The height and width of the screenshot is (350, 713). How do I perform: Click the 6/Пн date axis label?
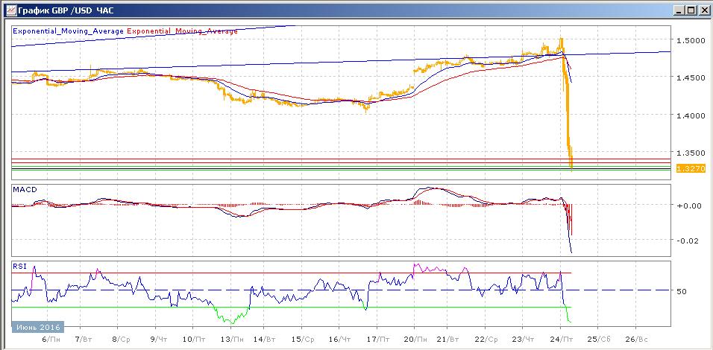pos(51,340)
